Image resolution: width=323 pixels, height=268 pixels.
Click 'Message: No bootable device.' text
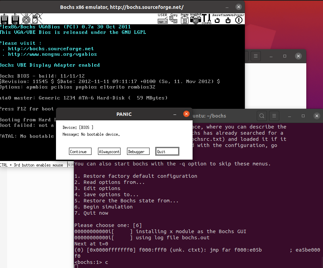[x=91, y=134]
